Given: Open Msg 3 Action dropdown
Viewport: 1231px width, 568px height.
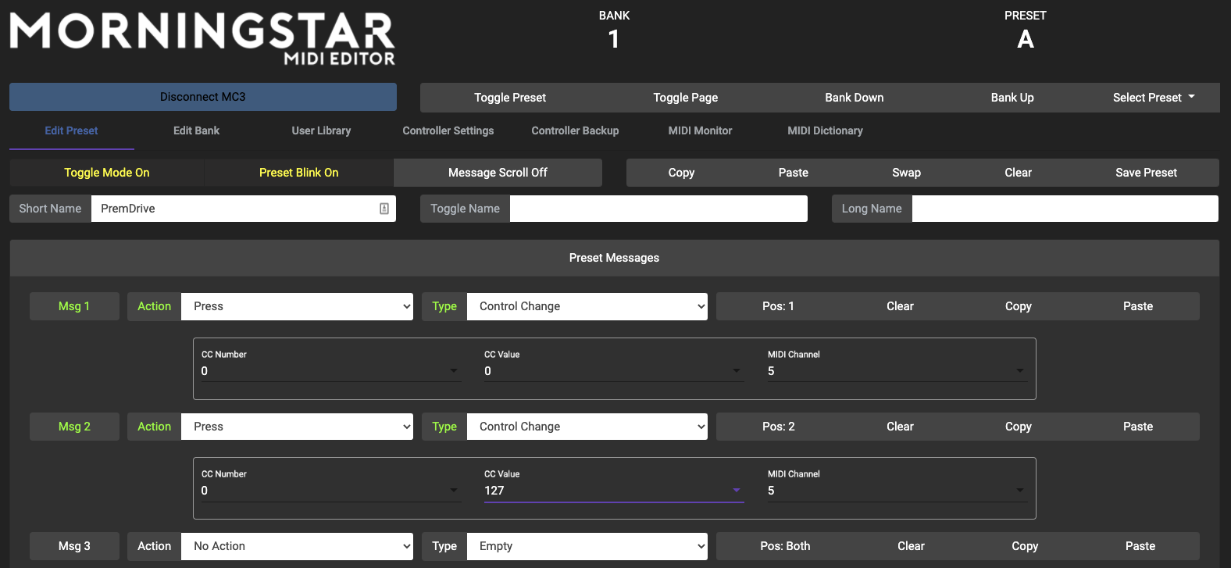Looking at the screenshot, I should pos(297,546).
